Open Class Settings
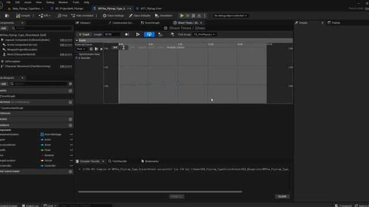The width and height of the screenshot is (369, 207). coord(113,16)
